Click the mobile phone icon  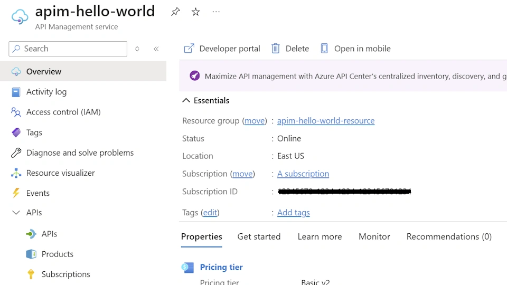pos(324,49)
